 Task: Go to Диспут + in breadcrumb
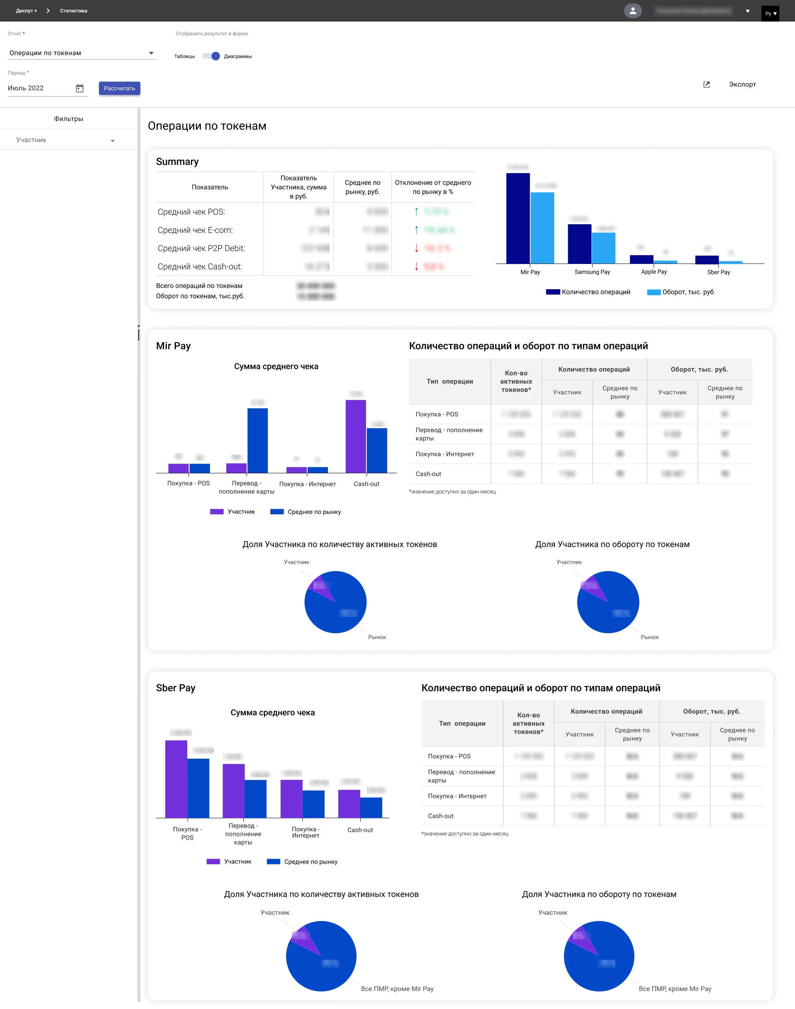(x=26, y=11)
